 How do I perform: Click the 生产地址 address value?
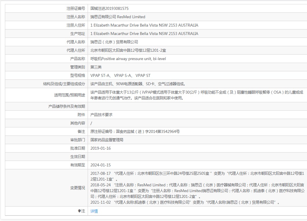(144, 34)
